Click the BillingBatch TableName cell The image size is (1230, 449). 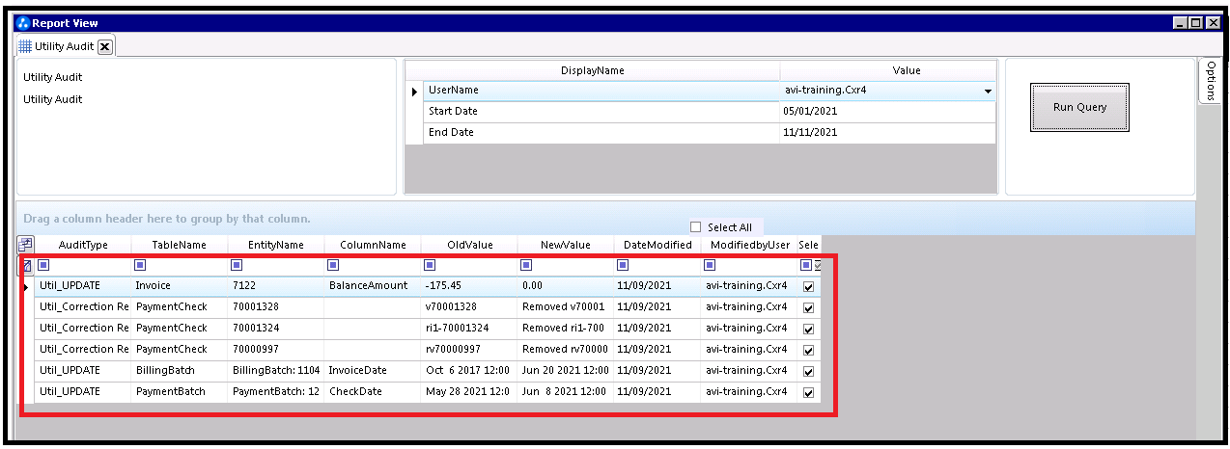tap(180, 371)
